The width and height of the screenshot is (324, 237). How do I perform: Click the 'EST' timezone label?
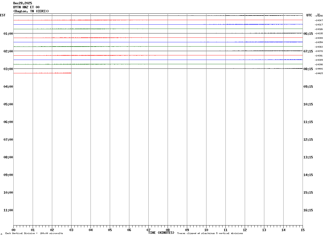point(3,15)
